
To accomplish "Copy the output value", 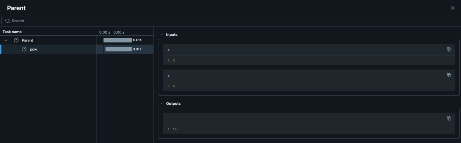I will [449, 118].
